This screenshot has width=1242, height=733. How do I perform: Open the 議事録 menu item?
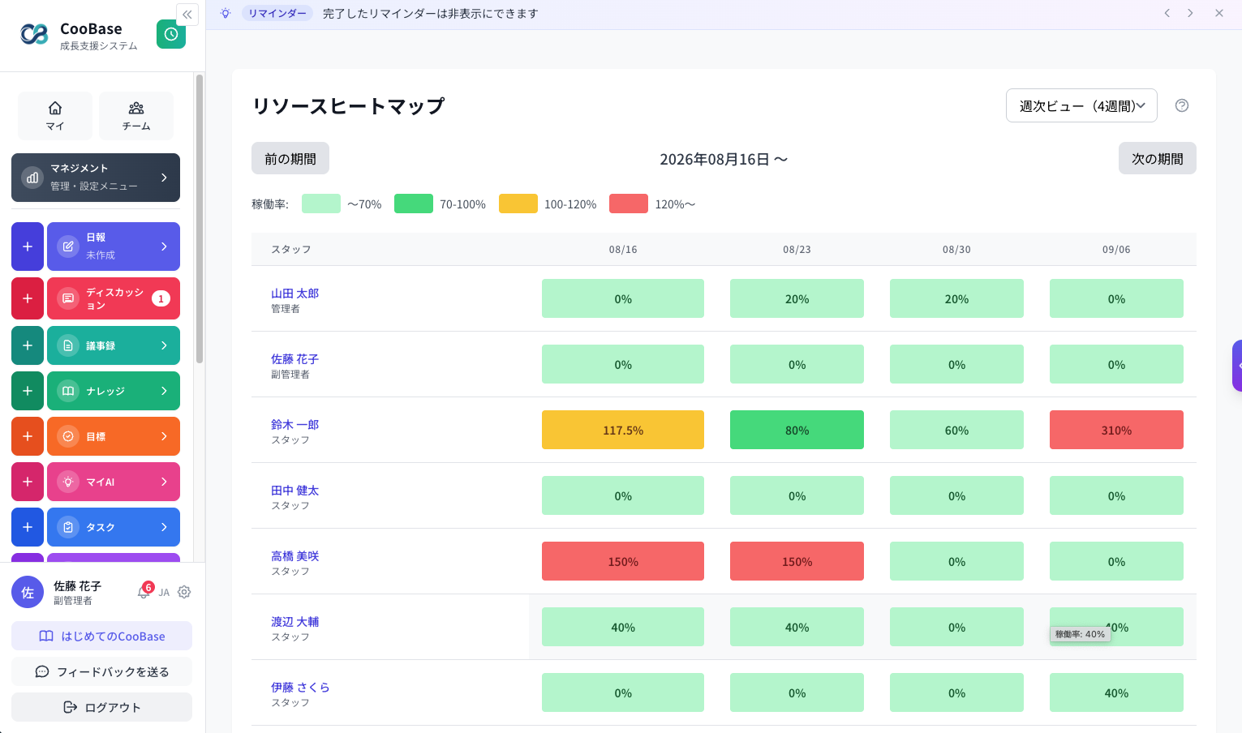coord(114,345)
